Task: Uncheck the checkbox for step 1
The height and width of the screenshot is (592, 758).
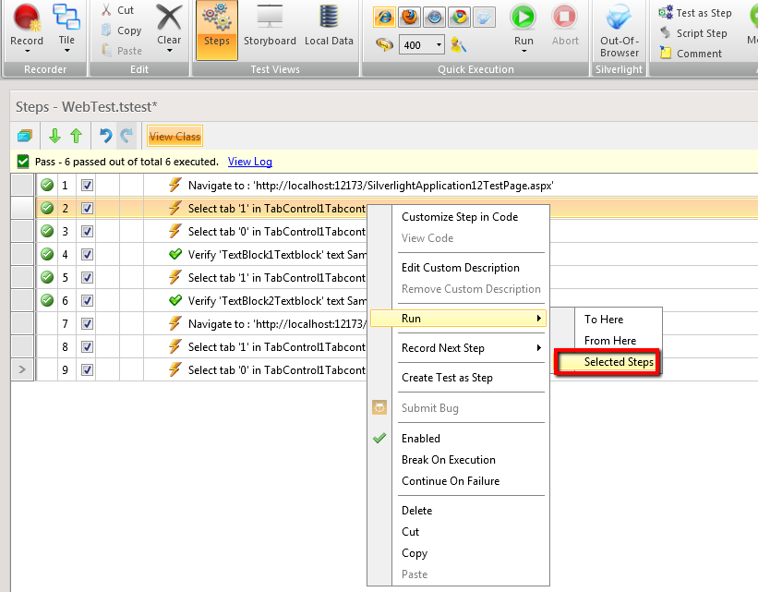Action: click(x=87, y=186)
